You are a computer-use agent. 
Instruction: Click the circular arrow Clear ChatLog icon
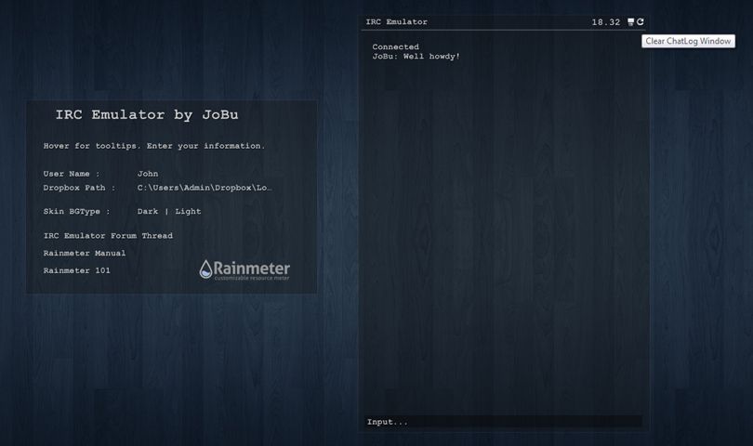point(641,22)
